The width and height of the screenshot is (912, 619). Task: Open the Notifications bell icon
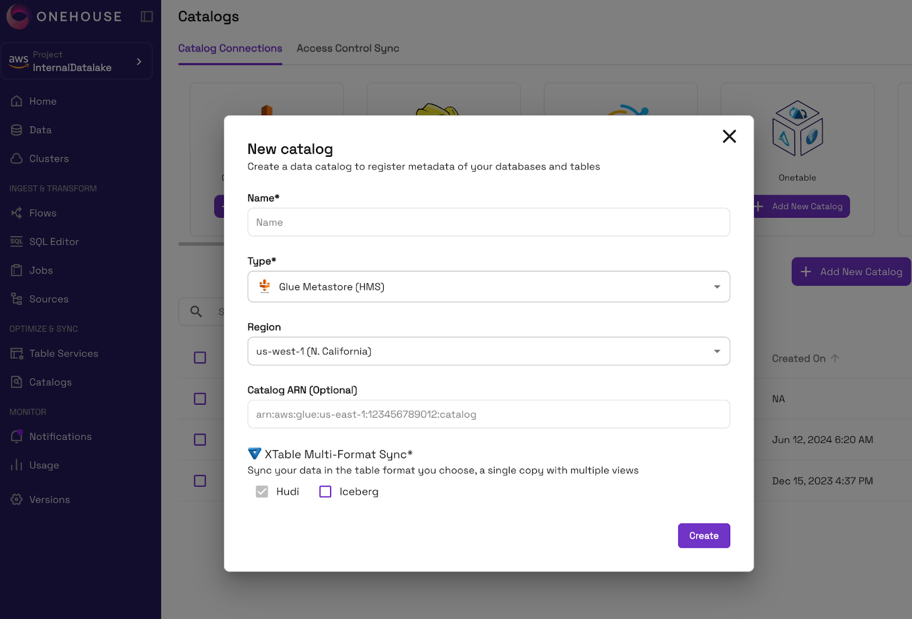pos(17,436)
